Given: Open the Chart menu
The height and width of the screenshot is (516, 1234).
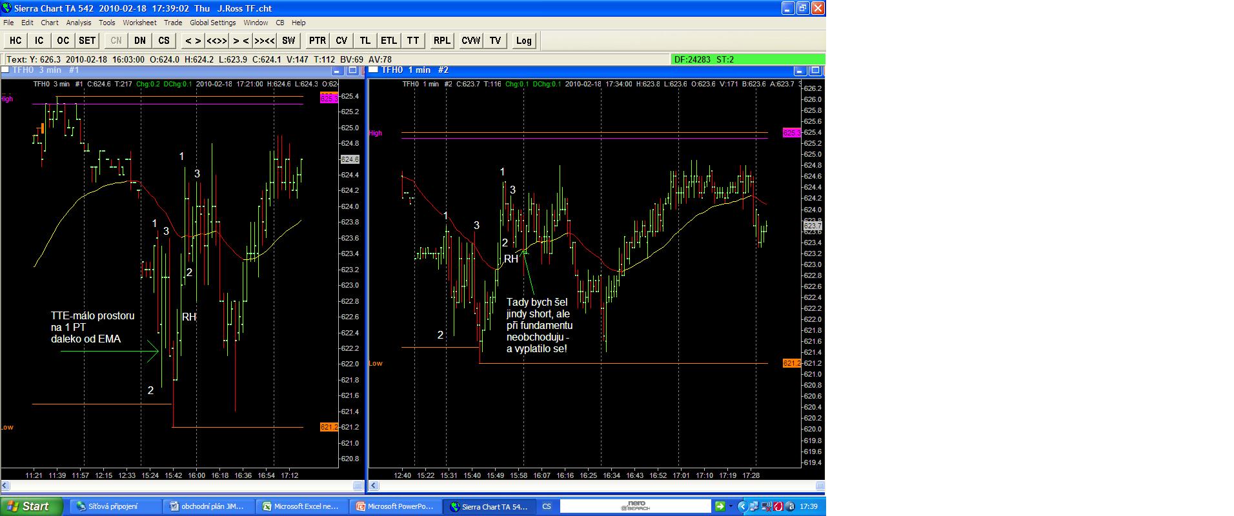Looking at the screenshot, I should coord(50,23).
